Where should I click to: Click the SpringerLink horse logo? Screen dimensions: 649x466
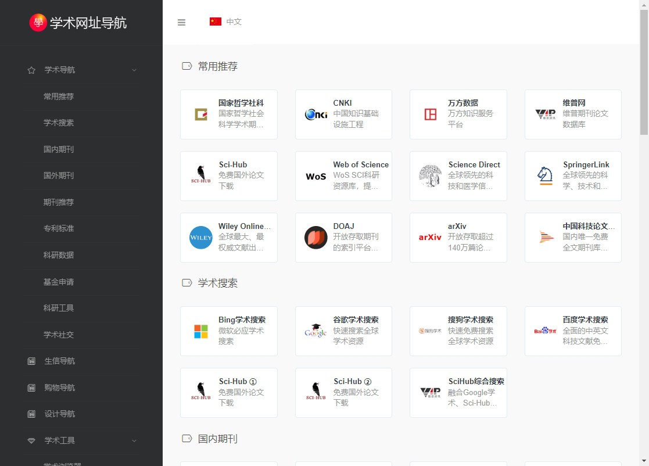(545, 176)
